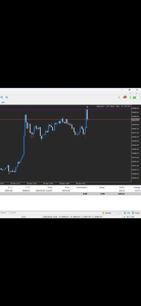Click the trade price 30570.30

[66, 190]
